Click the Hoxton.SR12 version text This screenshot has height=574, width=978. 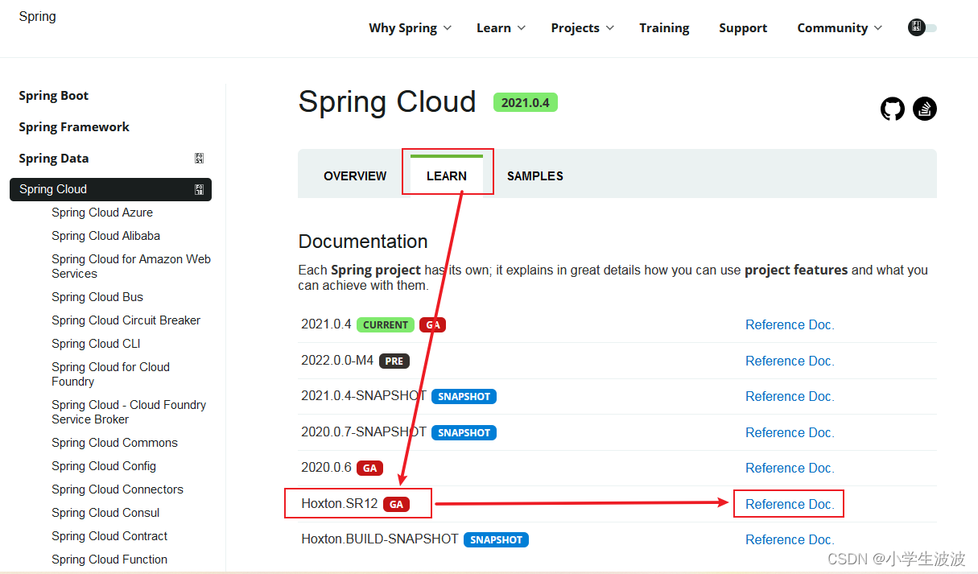pyautogui.click(x=340, y=504)
